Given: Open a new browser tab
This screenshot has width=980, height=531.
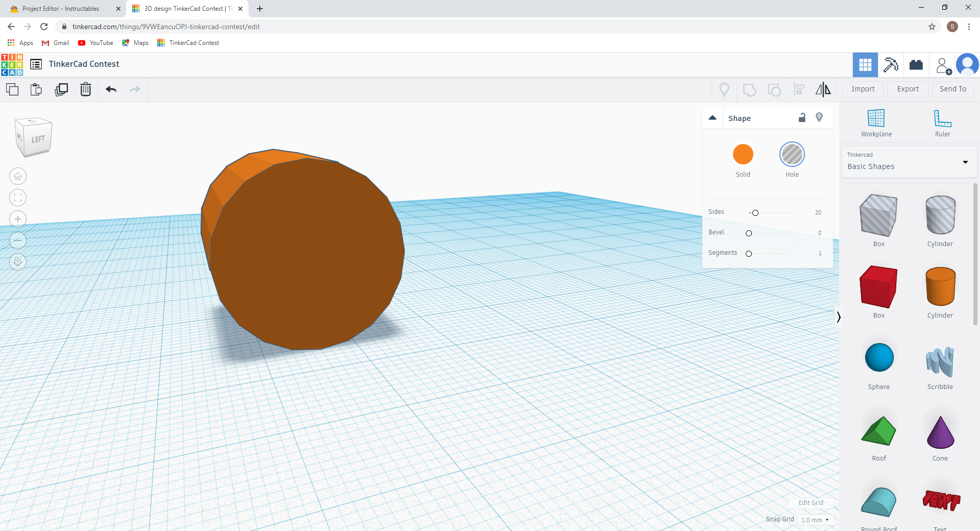Looking at the screenshot, I should (260, 9).
